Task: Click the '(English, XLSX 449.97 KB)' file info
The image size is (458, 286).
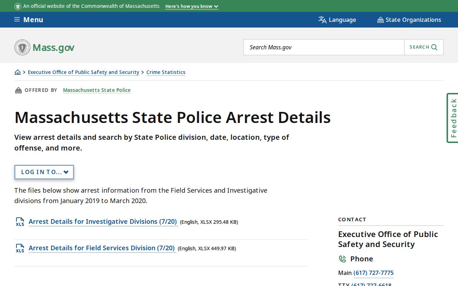Action: coord(207,248)
